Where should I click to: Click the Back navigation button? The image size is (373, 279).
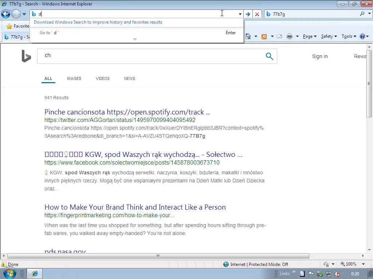pos(6,14)
